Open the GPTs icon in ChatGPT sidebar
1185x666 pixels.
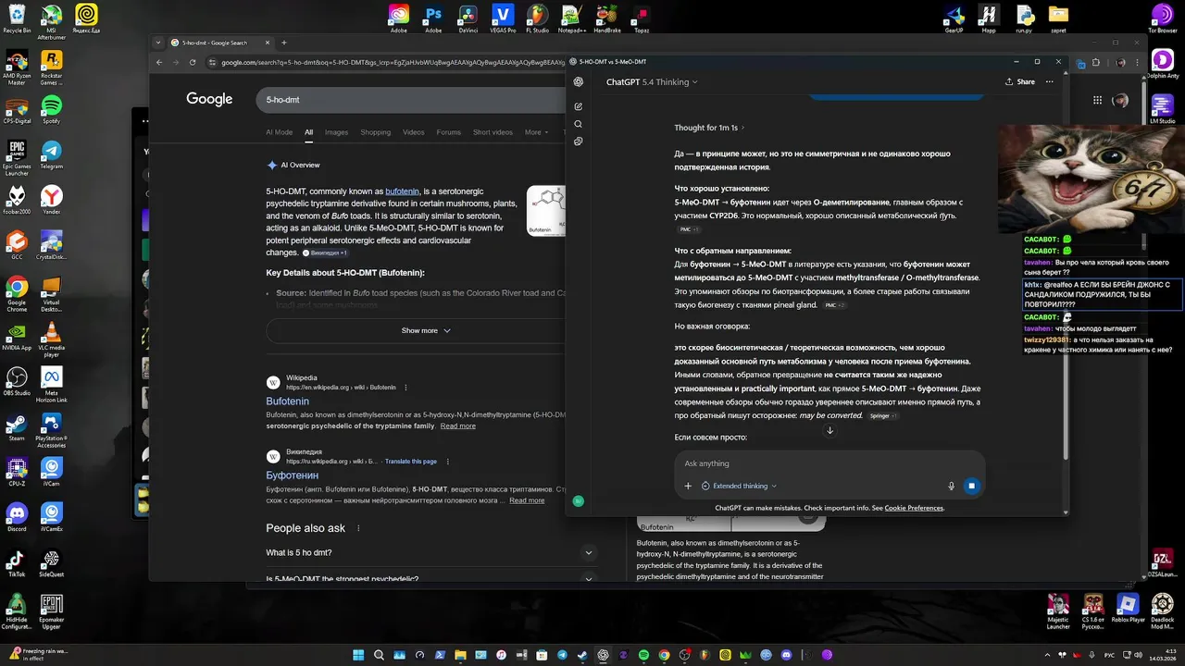[579, 142]
